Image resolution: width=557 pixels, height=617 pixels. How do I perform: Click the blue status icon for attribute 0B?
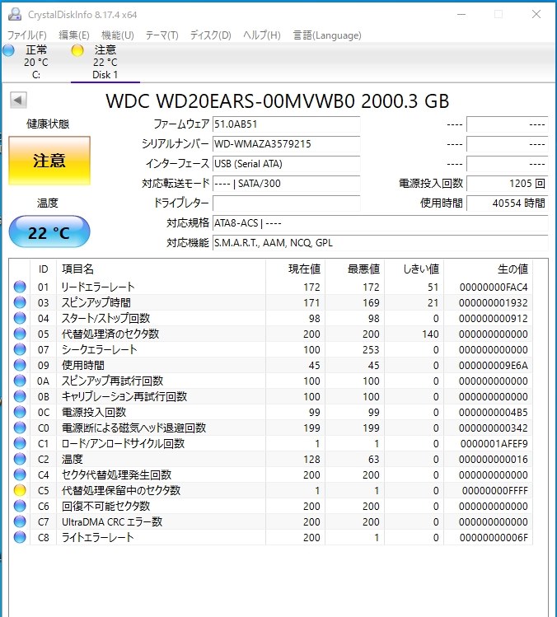pos(20,396)
